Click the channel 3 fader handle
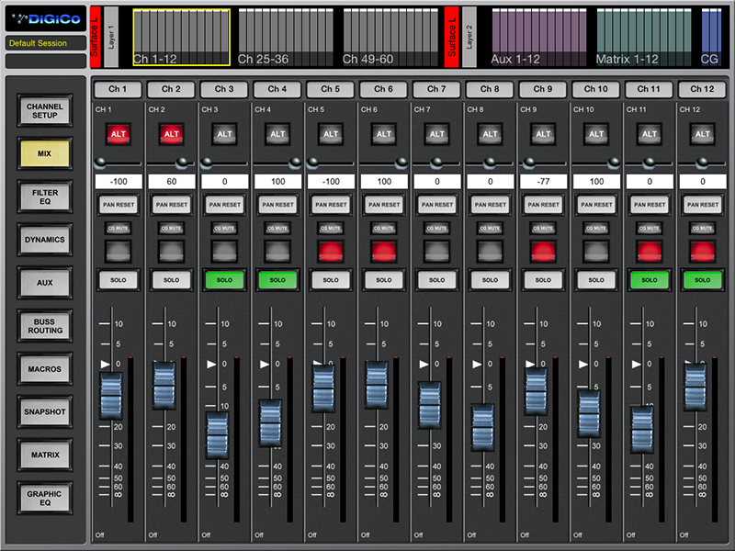Viewport: 735px width, 551px height. (x=218, y=435)
